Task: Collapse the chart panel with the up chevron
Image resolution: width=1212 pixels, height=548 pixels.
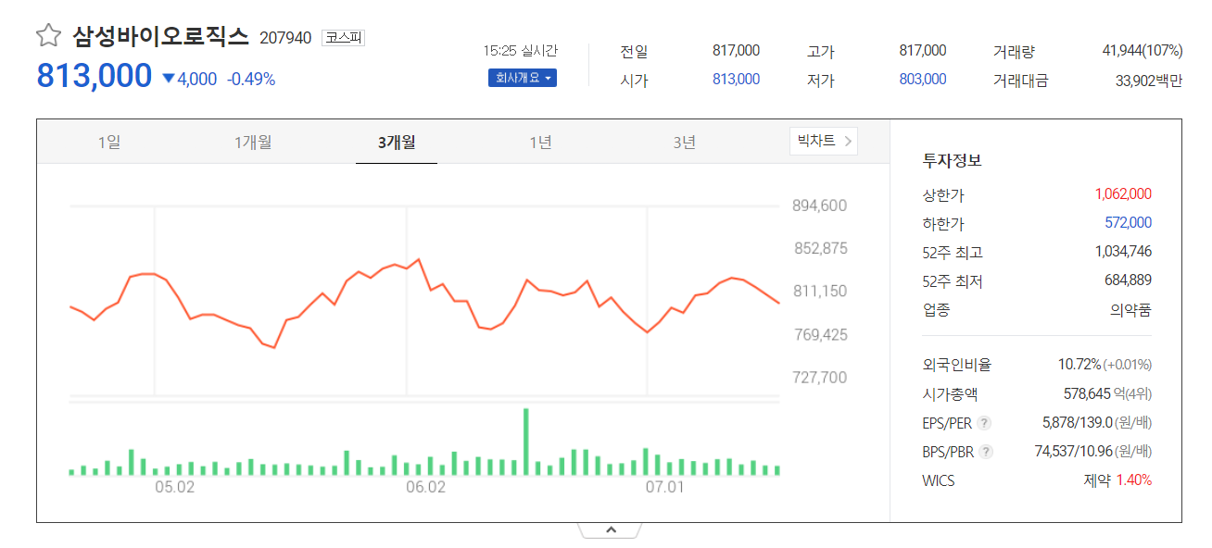Action: coord(610,530)
